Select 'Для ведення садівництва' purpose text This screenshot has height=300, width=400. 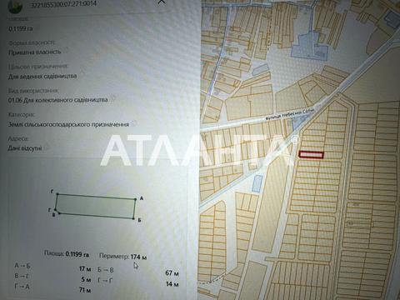(42, 76)
